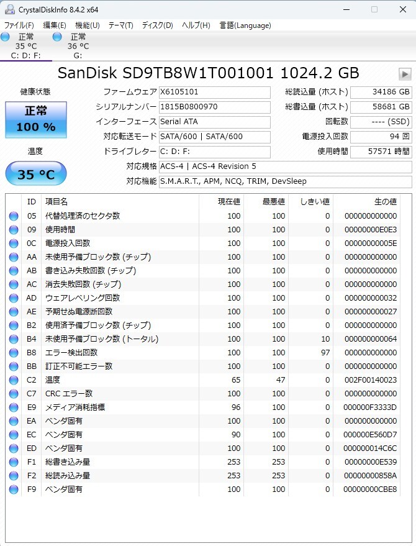Click status orb of attribute 09 row
The height and width of the screenshot is (546, 416).
(14, 230)
